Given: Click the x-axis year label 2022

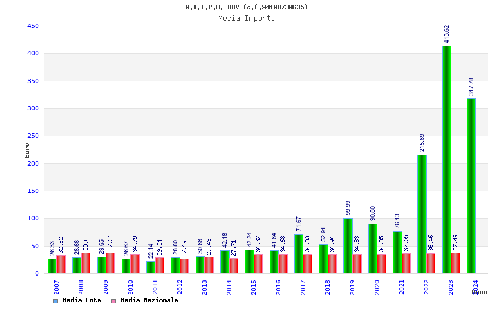Looking at the screenshot, I should 426,287.
